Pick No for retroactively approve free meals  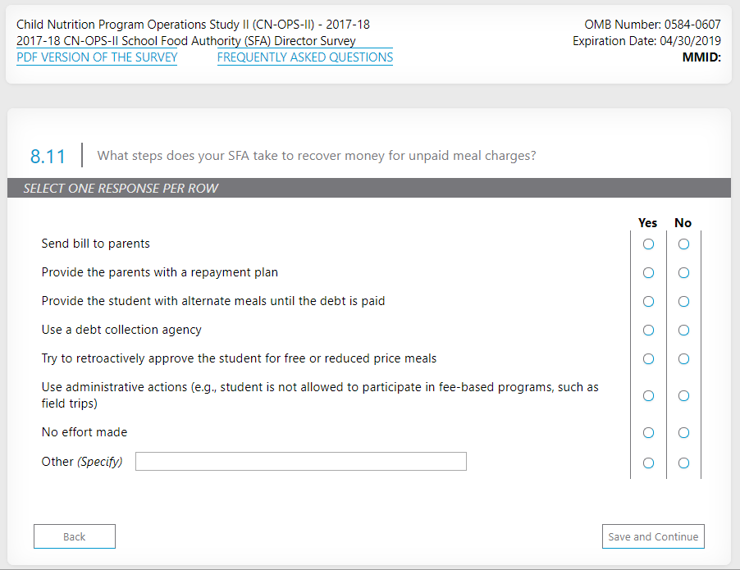click(683, 359)
